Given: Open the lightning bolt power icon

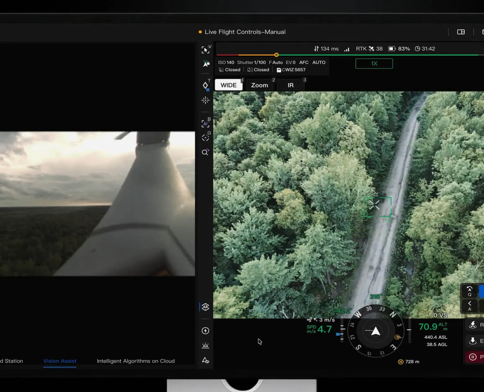Looking at the screenshot, I should (x=205, y=331).
